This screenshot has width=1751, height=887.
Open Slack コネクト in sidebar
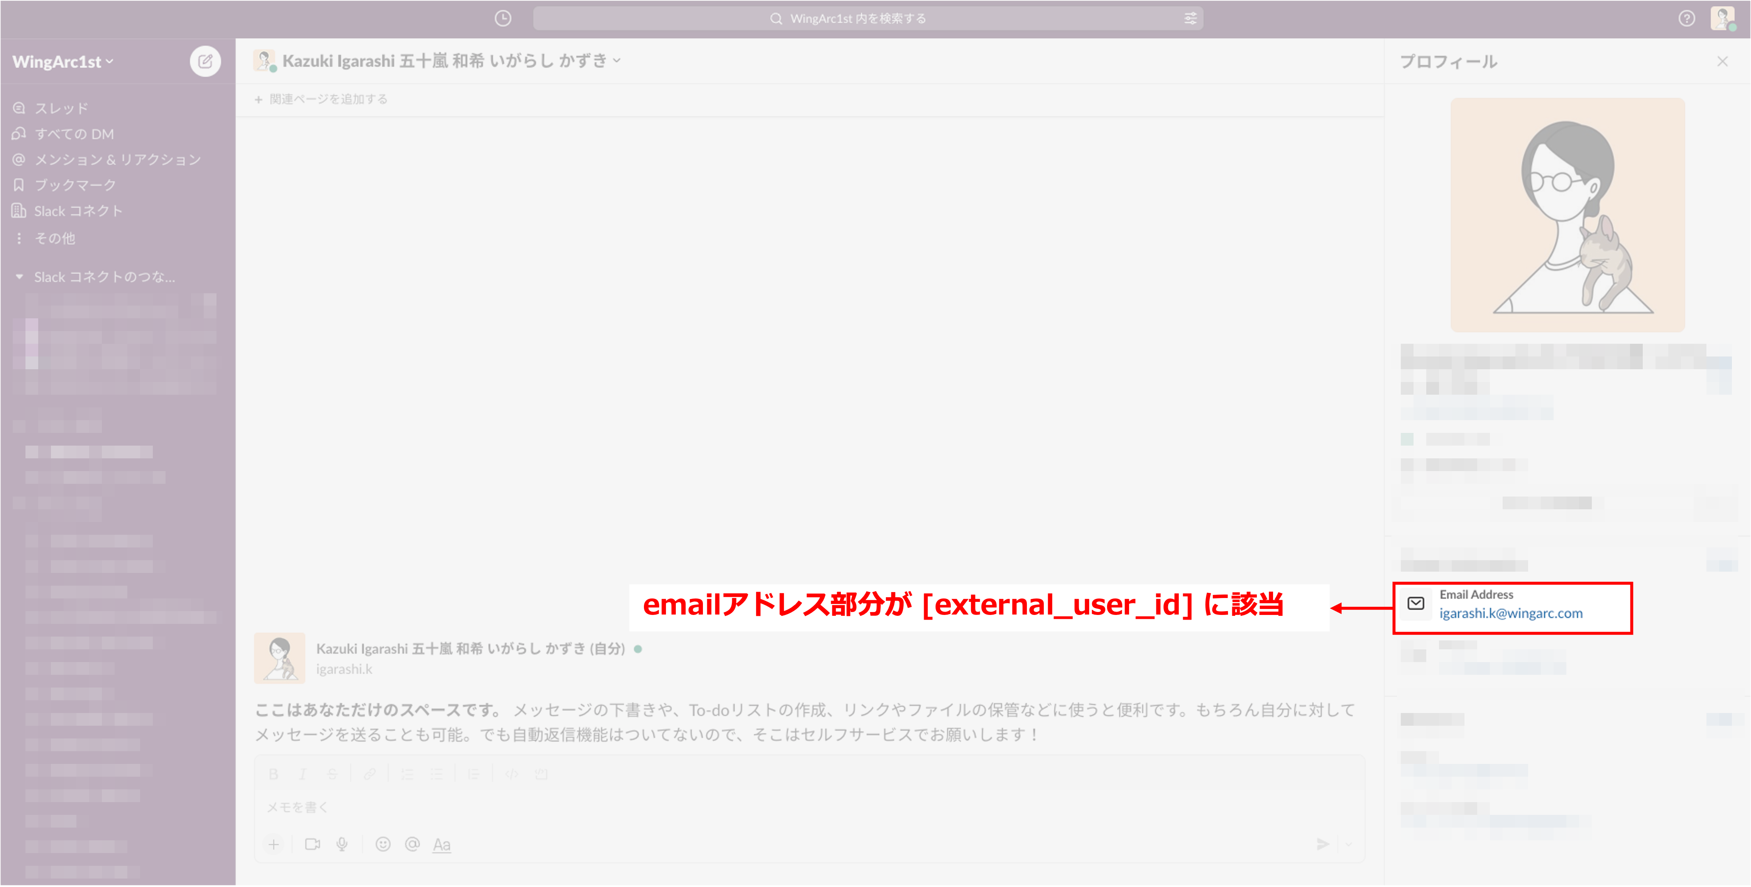coord(67,211)
